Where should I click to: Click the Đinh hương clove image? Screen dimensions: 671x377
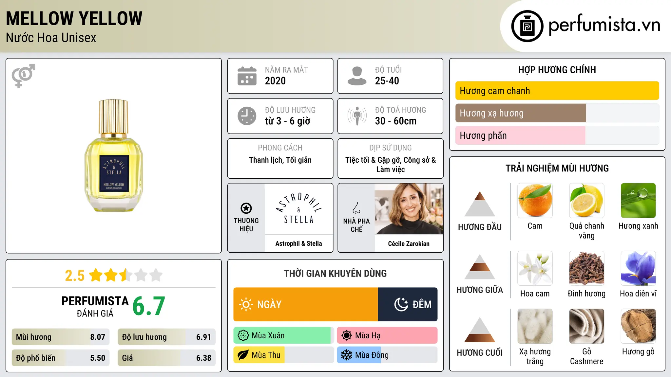pos(586,268)
